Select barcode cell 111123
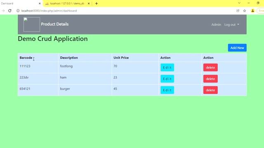 (x=38, y=67)
